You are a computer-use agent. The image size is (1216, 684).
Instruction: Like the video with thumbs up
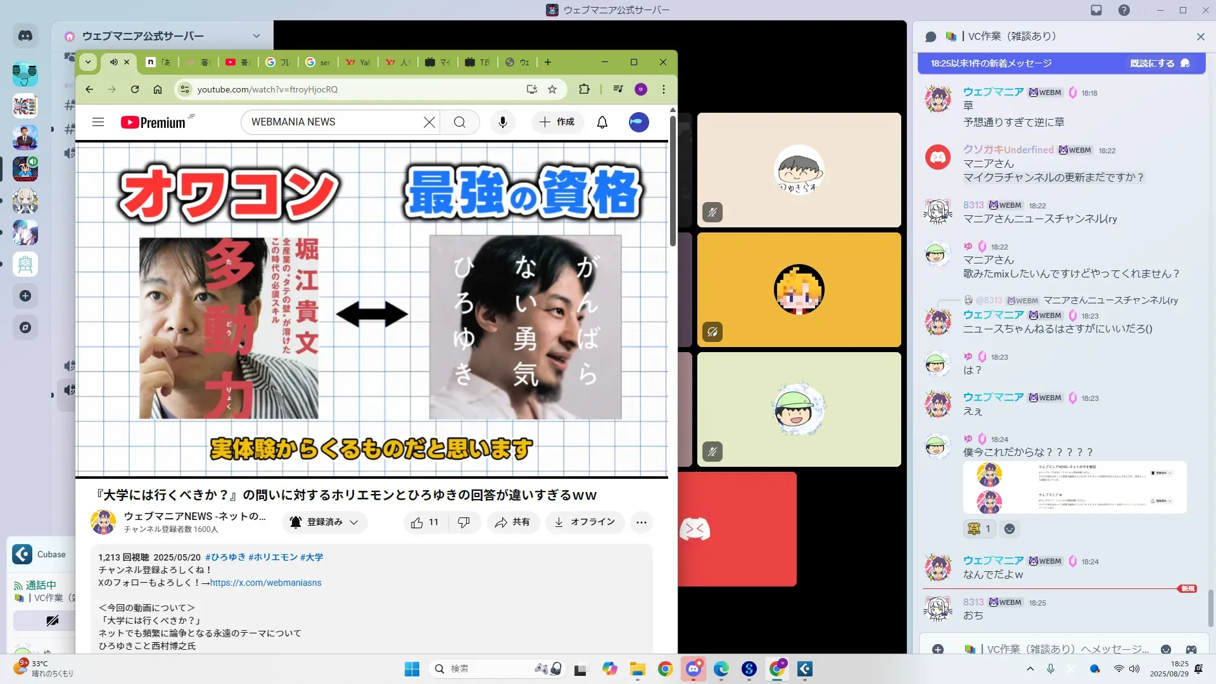pyautogui.click(x=417, y=522)
